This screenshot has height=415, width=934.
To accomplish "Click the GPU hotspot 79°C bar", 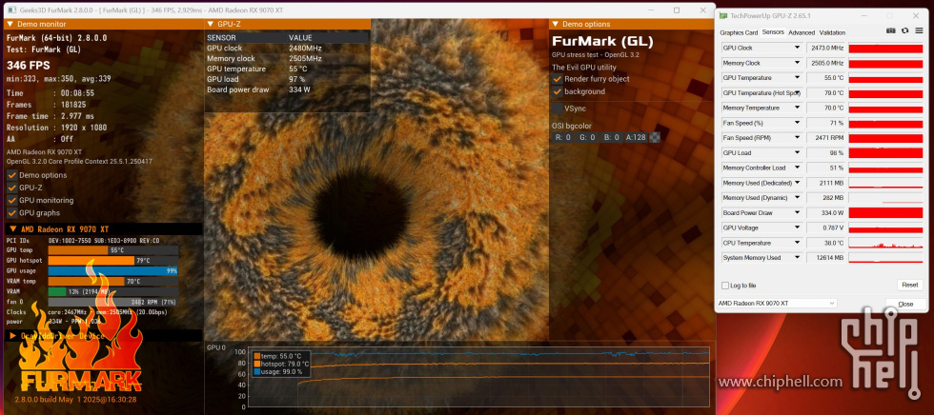I will coord(113,261).
